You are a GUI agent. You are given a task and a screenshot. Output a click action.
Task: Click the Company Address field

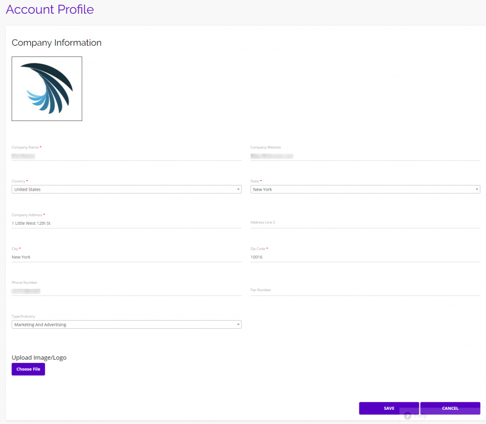[126, 223]
